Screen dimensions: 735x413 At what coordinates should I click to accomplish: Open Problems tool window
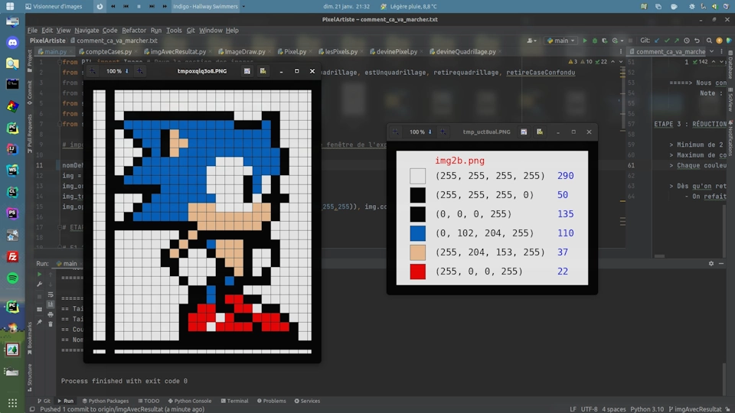pos(271,401)
